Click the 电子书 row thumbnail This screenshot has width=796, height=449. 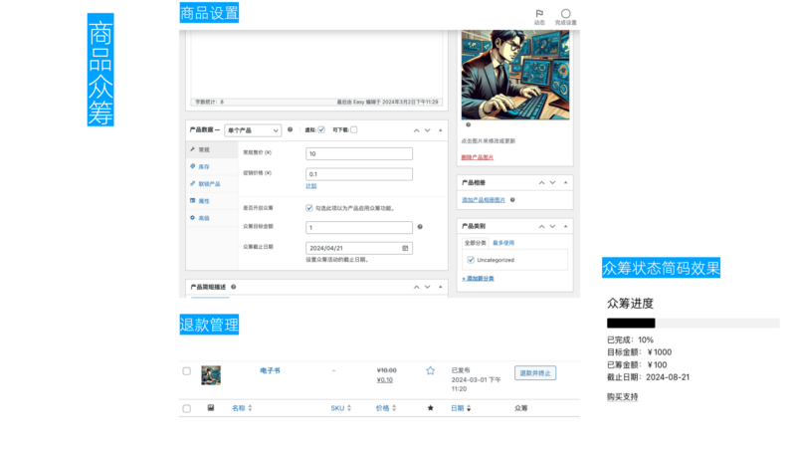(x=211, y=375)
